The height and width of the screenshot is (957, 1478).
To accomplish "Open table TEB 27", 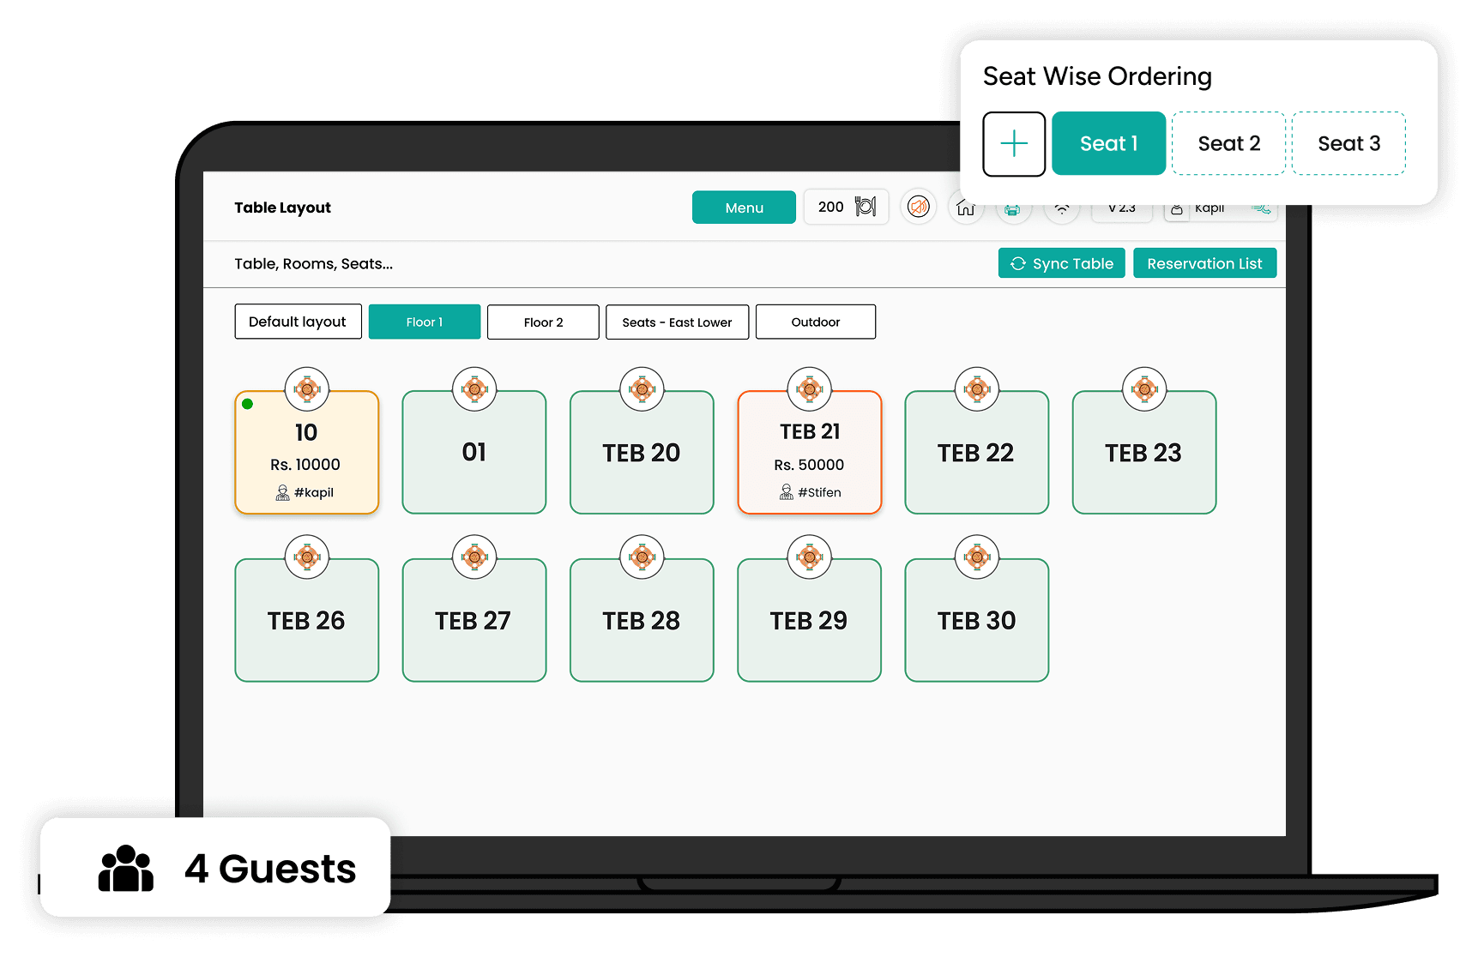I will click(x=474, y=621).
